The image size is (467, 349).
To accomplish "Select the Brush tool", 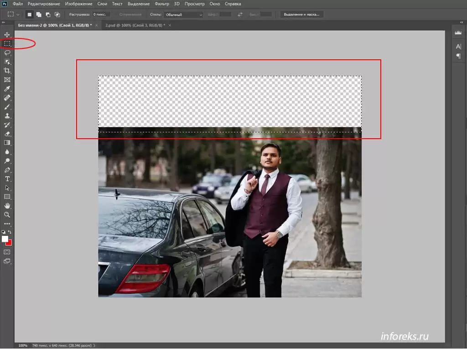I will [7, 107].
